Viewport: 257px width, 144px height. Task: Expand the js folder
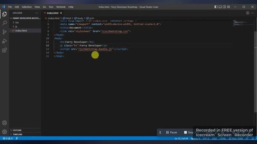coord(16,26)
